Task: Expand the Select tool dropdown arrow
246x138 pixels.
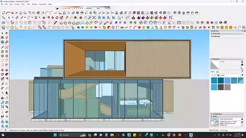Action: click(x=12, y=17)
